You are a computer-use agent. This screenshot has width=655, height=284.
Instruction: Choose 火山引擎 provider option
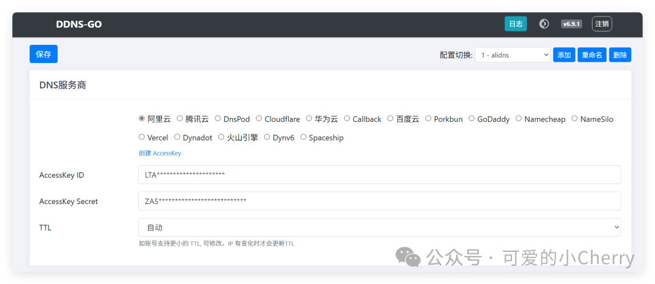point(221,137)
